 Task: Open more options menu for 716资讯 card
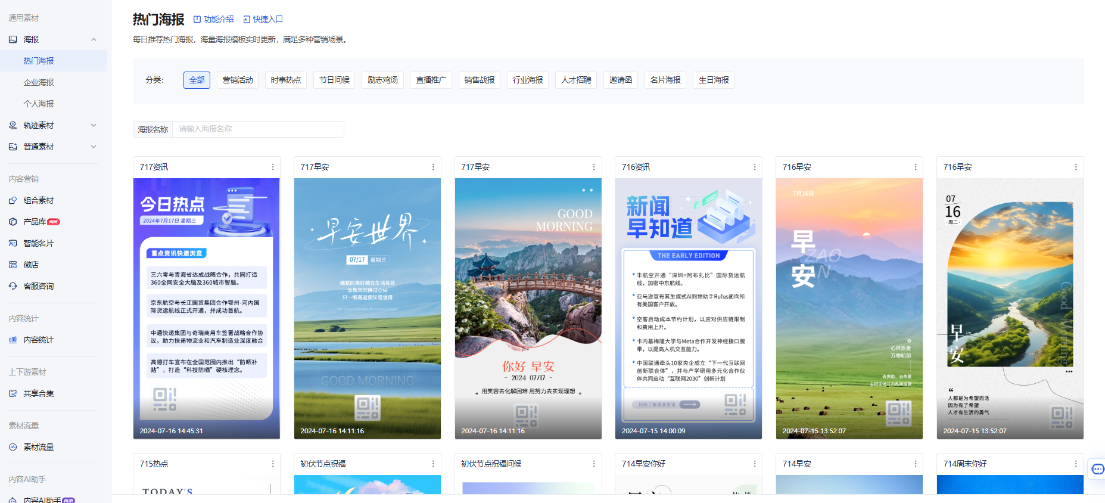click(x=755, y=167)
